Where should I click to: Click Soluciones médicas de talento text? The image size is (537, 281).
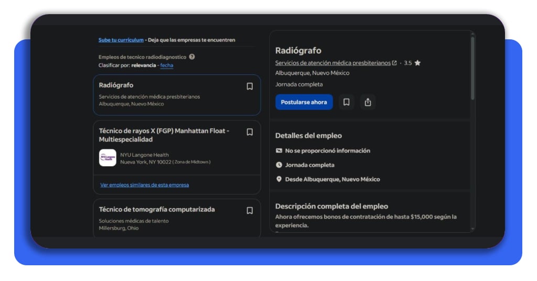point(134,221)
